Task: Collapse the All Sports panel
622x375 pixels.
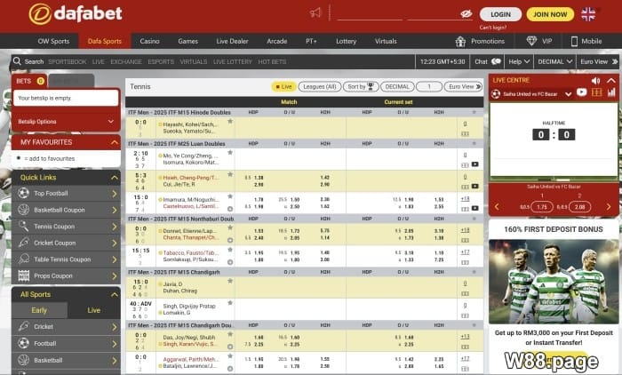Action: tap(115, 294)
